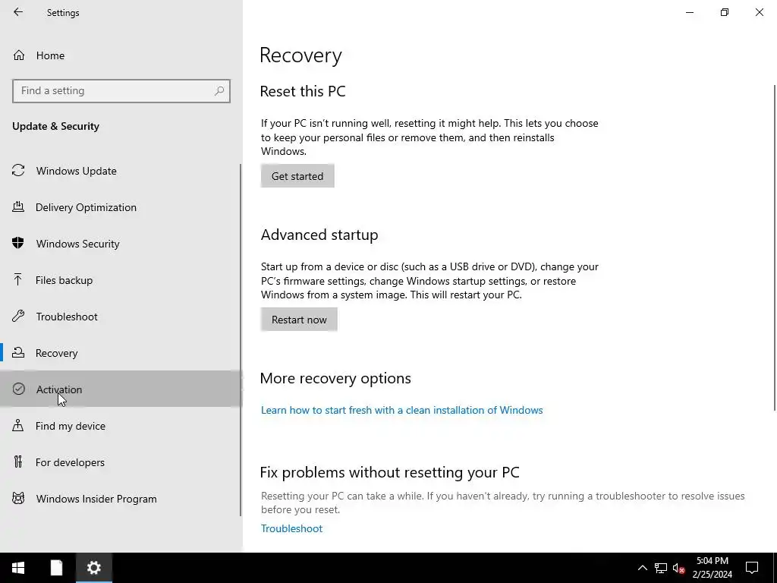Viewport: 777px width, 583px height.
Task: Click the Advanced startup heading
Action: point(319,235)
